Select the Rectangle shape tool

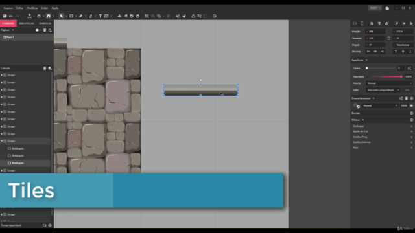(71, 16)
